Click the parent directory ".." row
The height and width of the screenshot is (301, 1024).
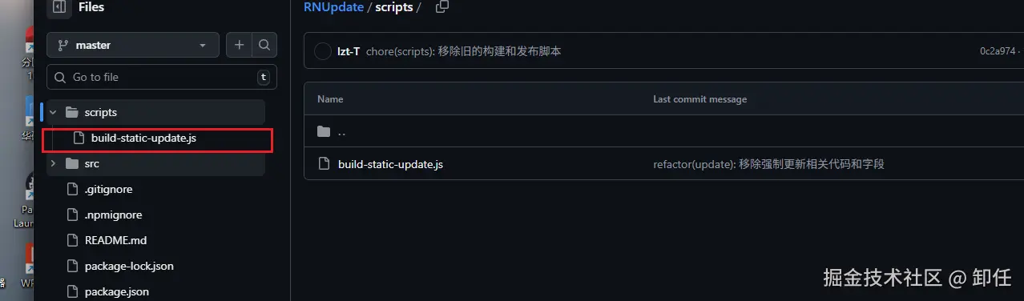pyautogui.click(x=663, y=131)
